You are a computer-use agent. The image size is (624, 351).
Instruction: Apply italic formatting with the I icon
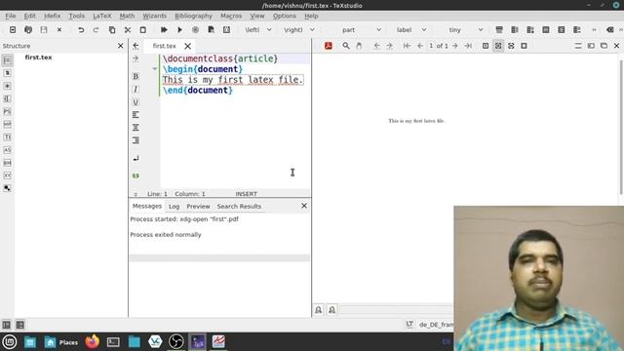pos(136,89)
